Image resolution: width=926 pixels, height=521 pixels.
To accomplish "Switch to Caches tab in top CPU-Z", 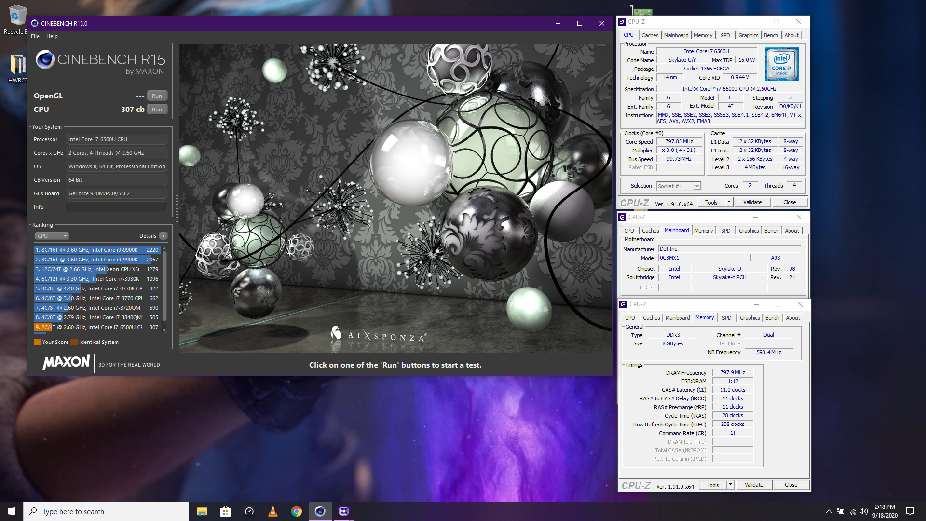I will (x=650, y=35).
